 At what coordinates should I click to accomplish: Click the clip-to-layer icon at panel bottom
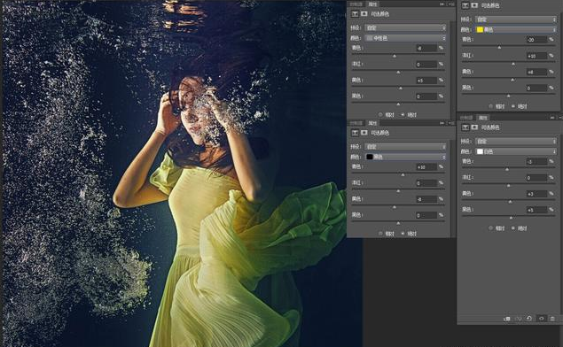click(507, 319)
